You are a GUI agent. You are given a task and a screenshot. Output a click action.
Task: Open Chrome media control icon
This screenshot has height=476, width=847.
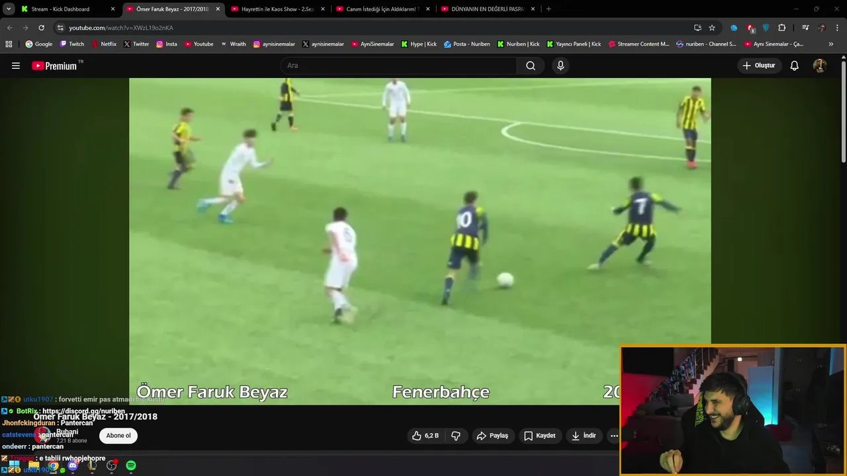[805, 28]
